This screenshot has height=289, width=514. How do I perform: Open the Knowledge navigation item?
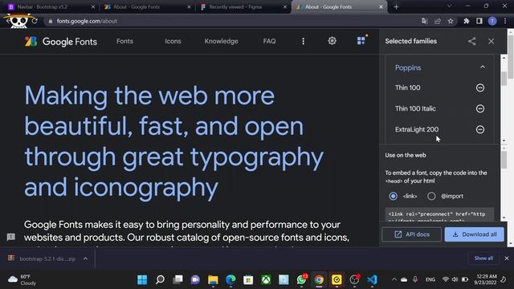(x=222, y=41)
